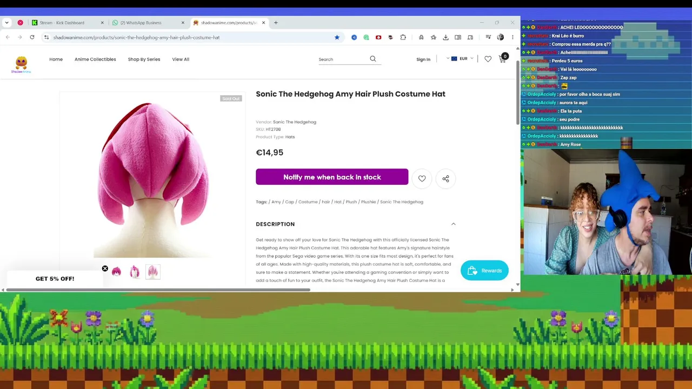
Task: Click the GET 5% OFF banner
Action: pyautogui.click(x=55, y=279)
